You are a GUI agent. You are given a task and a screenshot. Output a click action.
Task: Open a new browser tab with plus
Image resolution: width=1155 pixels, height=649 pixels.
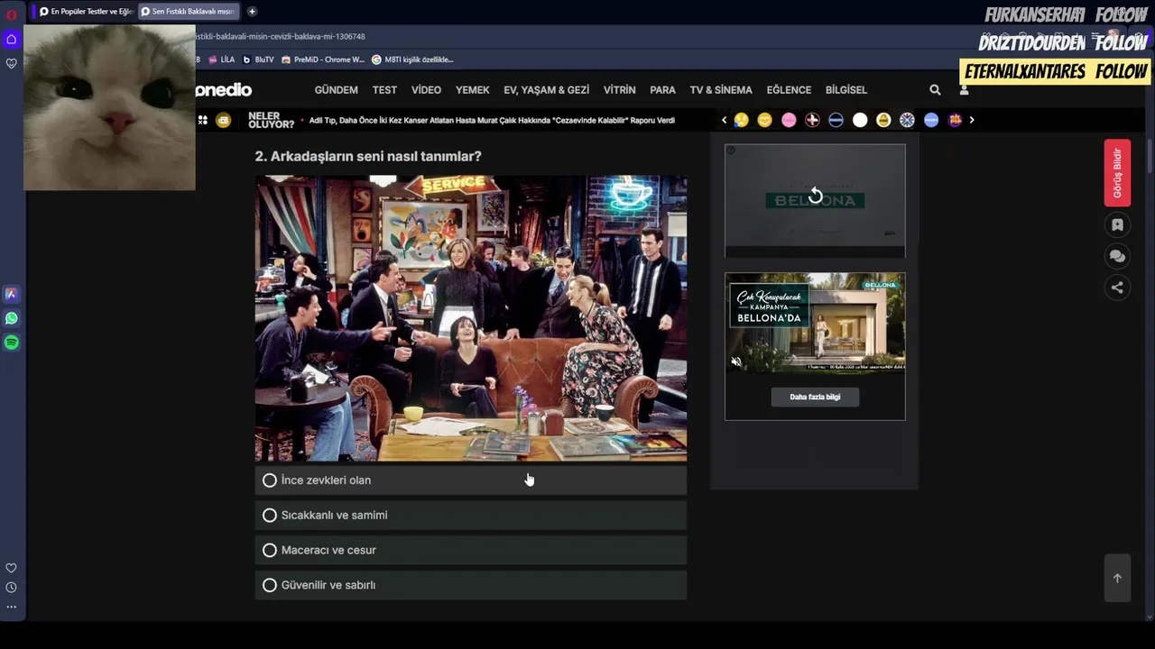(x=252, y=12)
